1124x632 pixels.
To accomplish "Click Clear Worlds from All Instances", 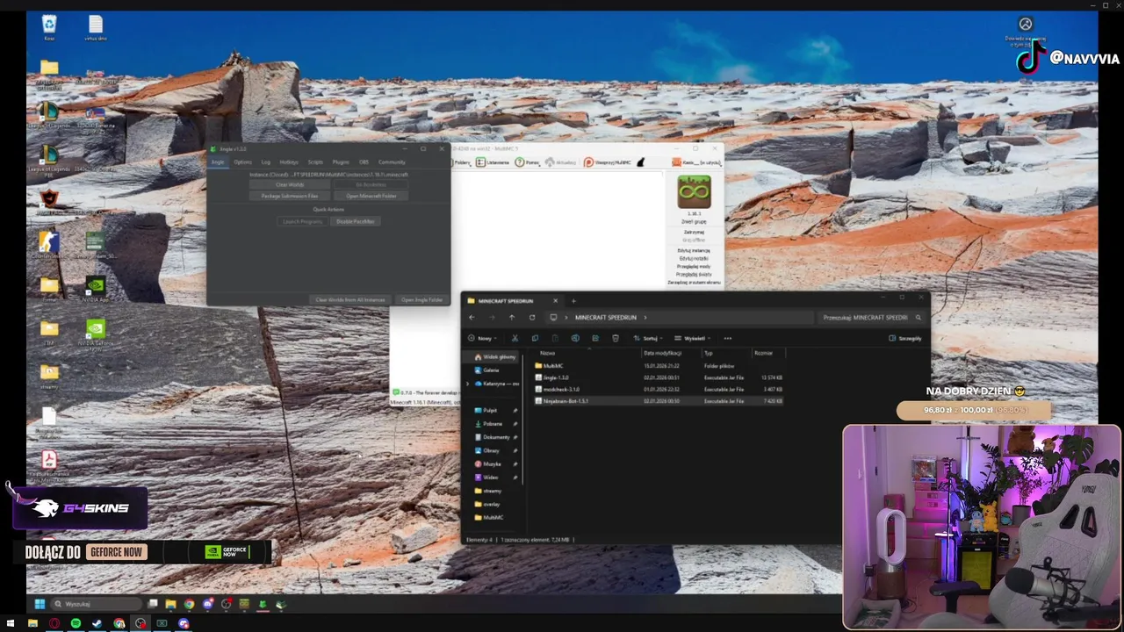I will (350, 299).
